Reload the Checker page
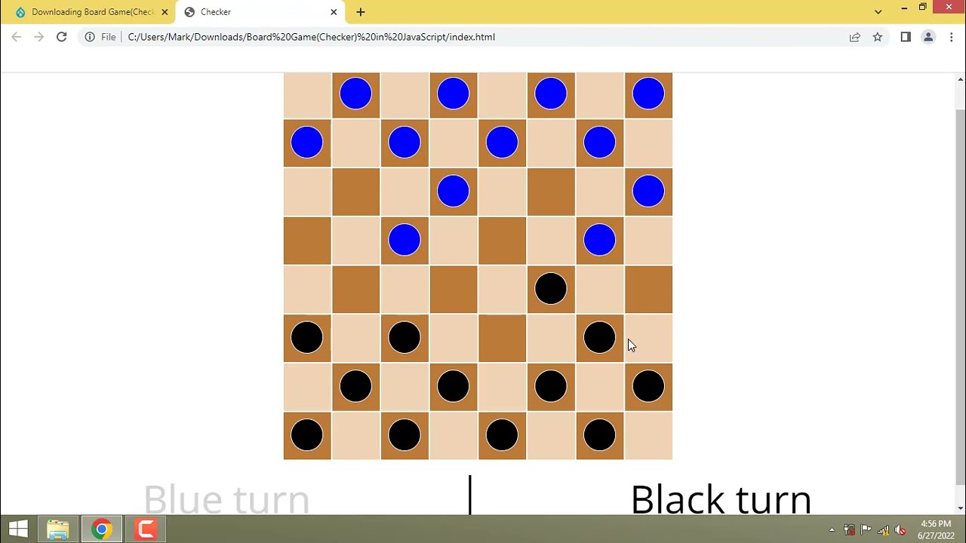Viewport: 966px width, 543px height. 61,37
